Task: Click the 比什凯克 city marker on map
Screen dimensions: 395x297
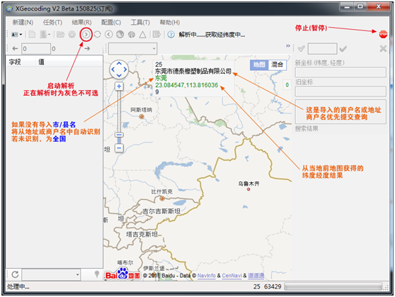Action: point(162,198)
